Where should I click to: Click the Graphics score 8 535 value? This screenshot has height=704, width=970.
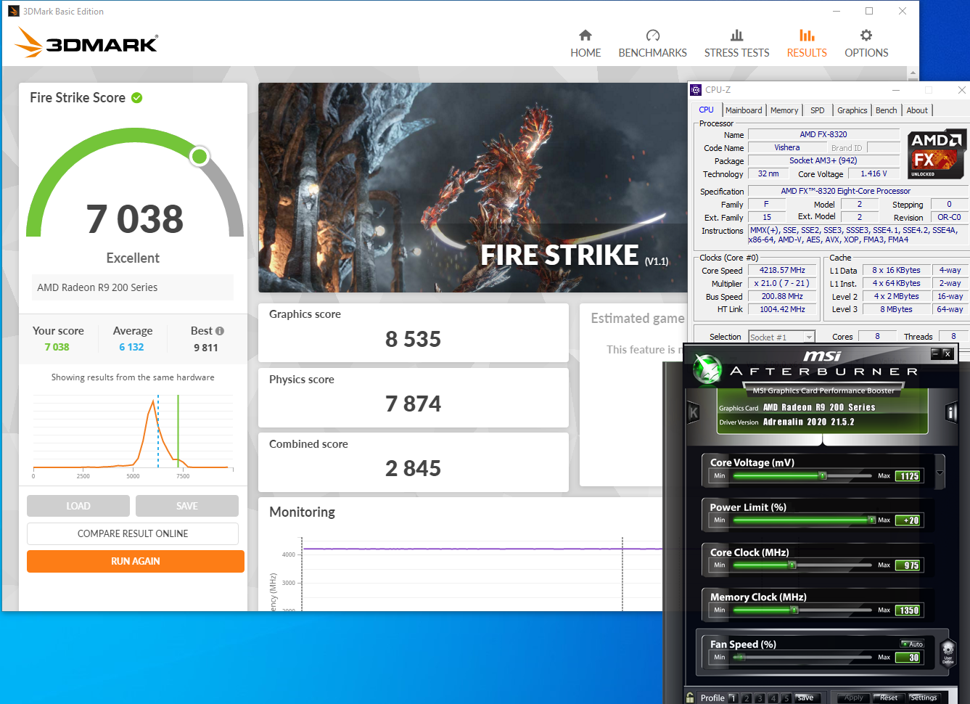pyautogui.click(x=413, y=339)
